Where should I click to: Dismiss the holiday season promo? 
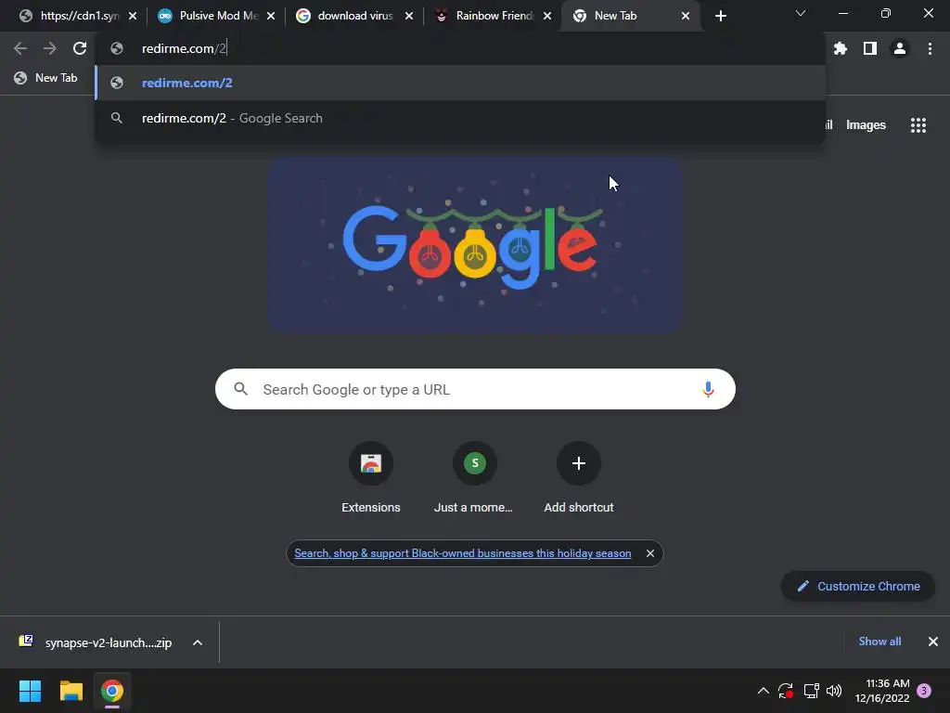(650, 553)
